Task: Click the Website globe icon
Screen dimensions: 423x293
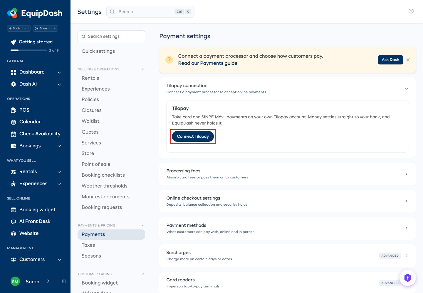Action: pos(14,234)
